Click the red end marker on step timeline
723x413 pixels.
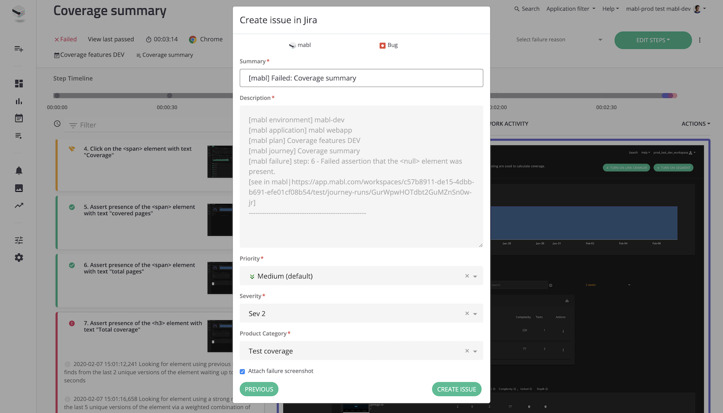point(674,96)
